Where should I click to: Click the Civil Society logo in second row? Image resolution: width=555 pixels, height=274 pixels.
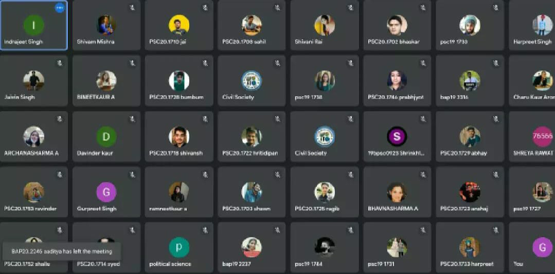coord(252,81)
